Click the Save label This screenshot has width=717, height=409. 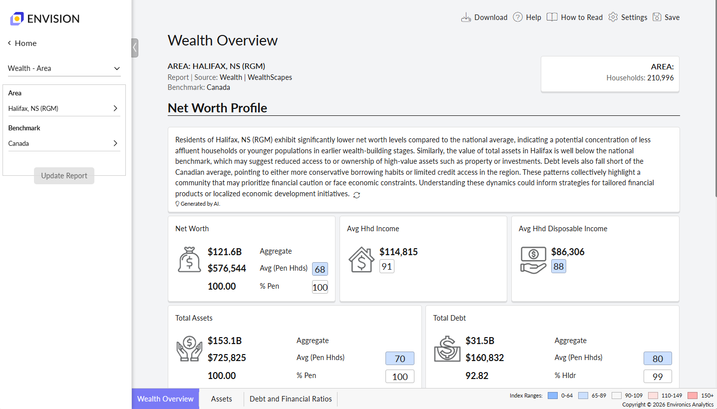(672, 17)
